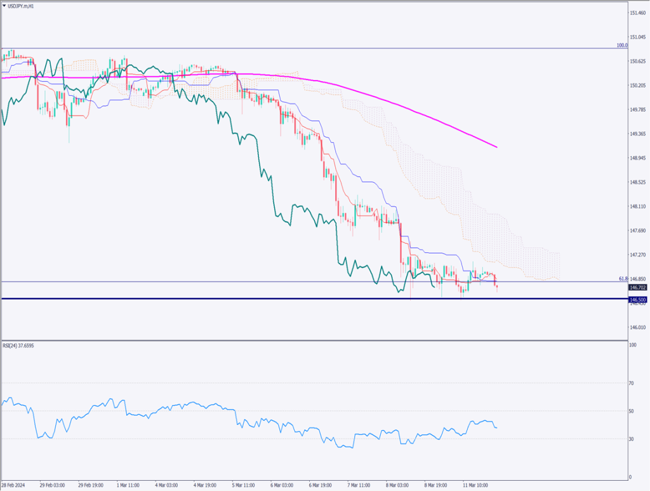Click the RSI scale value 70
650x491 pixels.
[632, 383]
